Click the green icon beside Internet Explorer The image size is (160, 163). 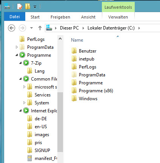click(x=26, y=110)
